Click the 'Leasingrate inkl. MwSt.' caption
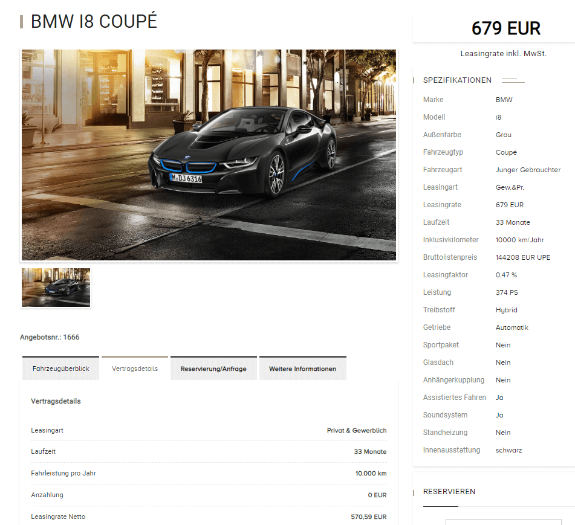 tap(503, 54)
